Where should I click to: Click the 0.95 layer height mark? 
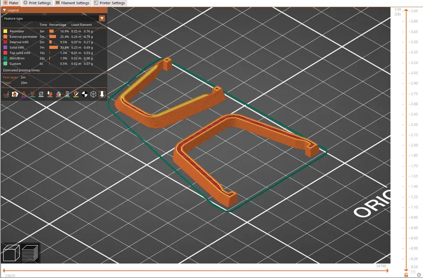[x=415, y=218]
